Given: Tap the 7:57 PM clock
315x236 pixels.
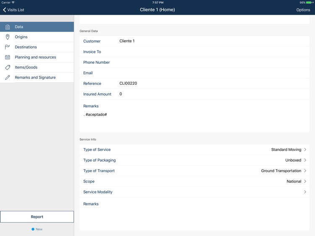Looking at the screenshot, I should pos(157,3).
